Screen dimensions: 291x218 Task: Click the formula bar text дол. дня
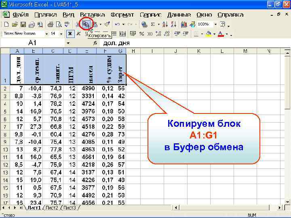pyautogui.click(x=116, y=43)
